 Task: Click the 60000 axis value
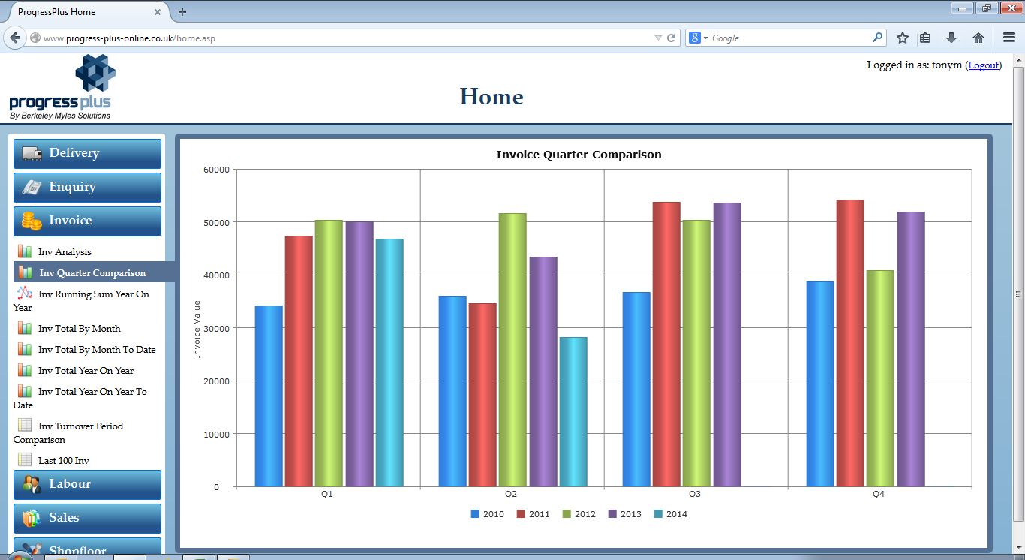coord(216,170)
